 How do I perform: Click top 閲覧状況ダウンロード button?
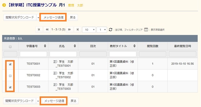click(20, 17)
